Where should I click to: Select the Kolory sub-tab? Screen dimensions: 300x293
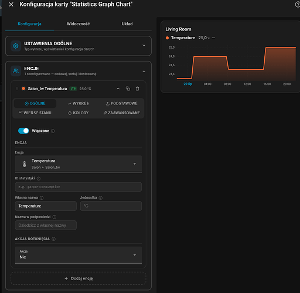[x=79, y=113]
